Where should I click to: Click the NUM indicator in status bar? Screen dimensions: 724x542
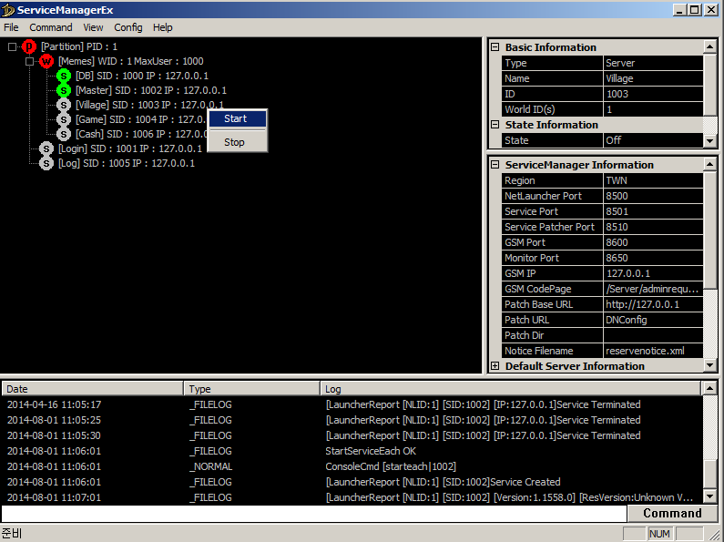pyautogui.click(x=659, y=534)
